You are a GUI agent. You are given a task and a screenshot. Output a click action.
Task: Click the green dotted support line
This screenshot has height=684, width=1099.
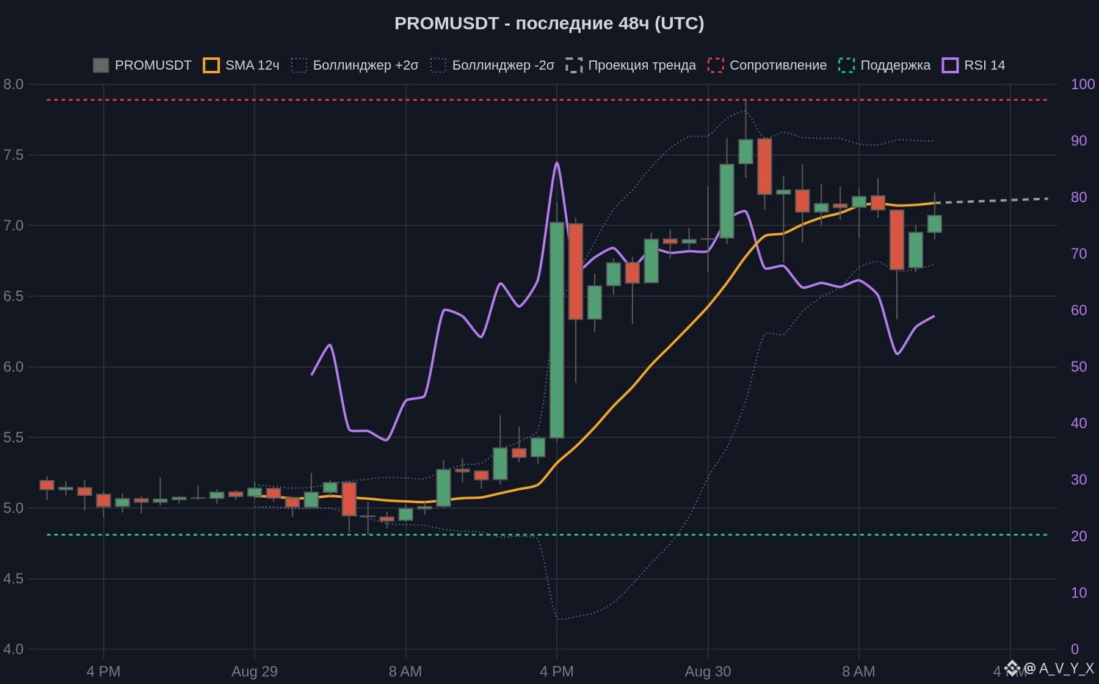[547, 535]
